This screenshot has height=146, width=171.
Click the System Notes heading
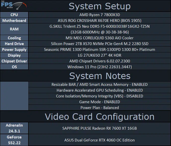click(x=100, y=76)
